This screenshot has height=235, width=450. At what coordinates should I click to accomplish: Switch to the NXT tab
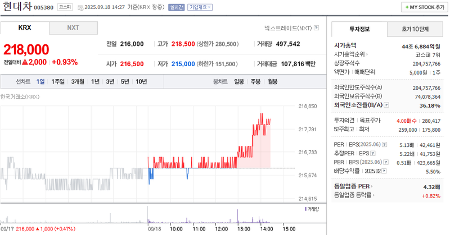(73, 28)
